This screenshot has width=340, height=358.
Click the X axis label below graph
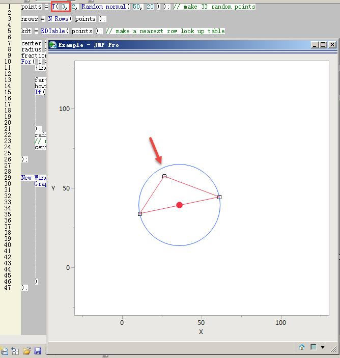coord(201,332)
